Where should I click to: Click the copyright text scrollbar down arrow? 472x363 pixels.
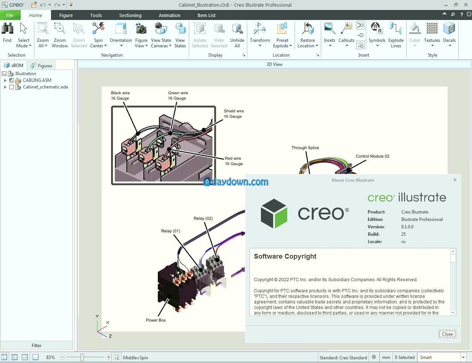pyautogui.click(x=453, y=313)
